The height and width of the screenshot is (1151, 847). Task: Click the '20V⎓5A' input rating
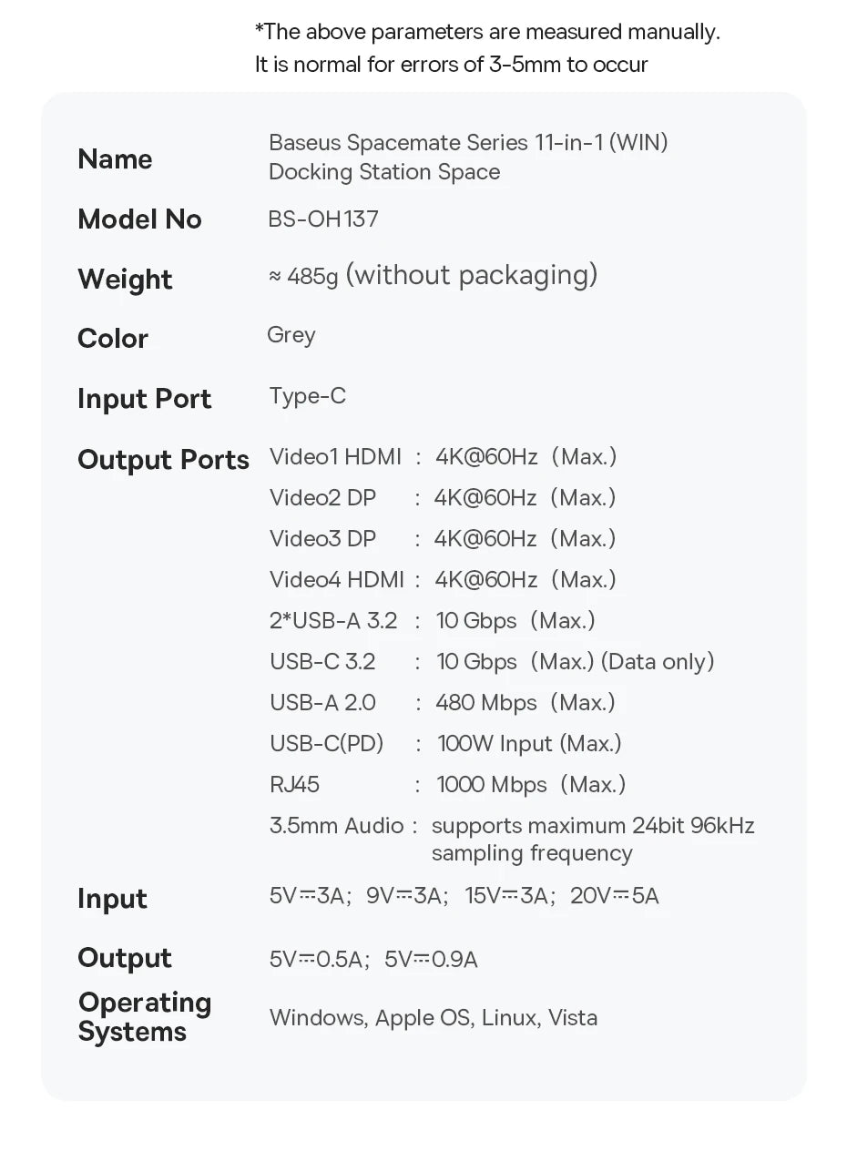pyautogui.click(x=615, y=896)
